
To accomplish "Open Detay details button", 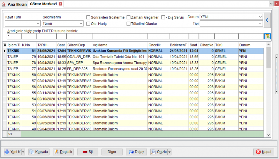I will (x=136, y=152).
